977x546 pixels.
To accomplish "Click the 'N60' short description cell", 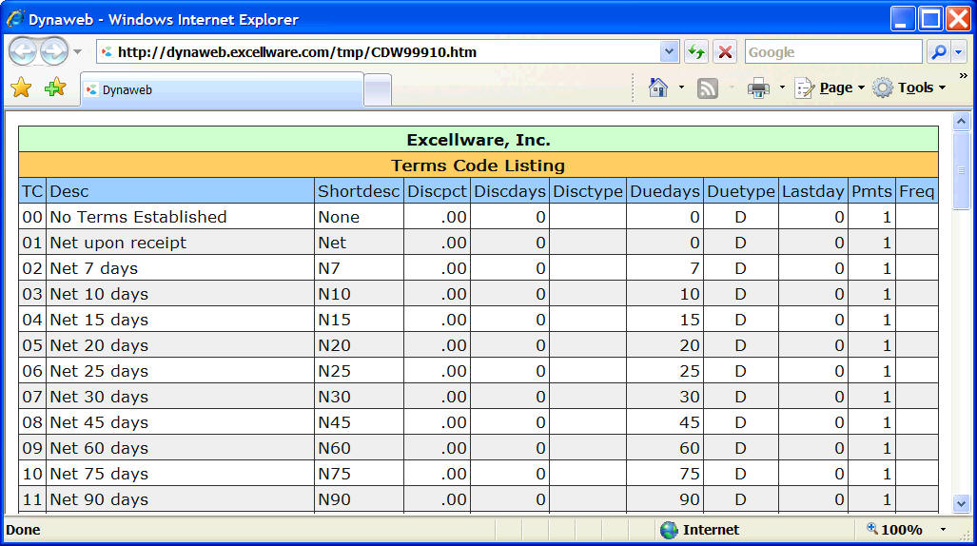I will point(359,447).
